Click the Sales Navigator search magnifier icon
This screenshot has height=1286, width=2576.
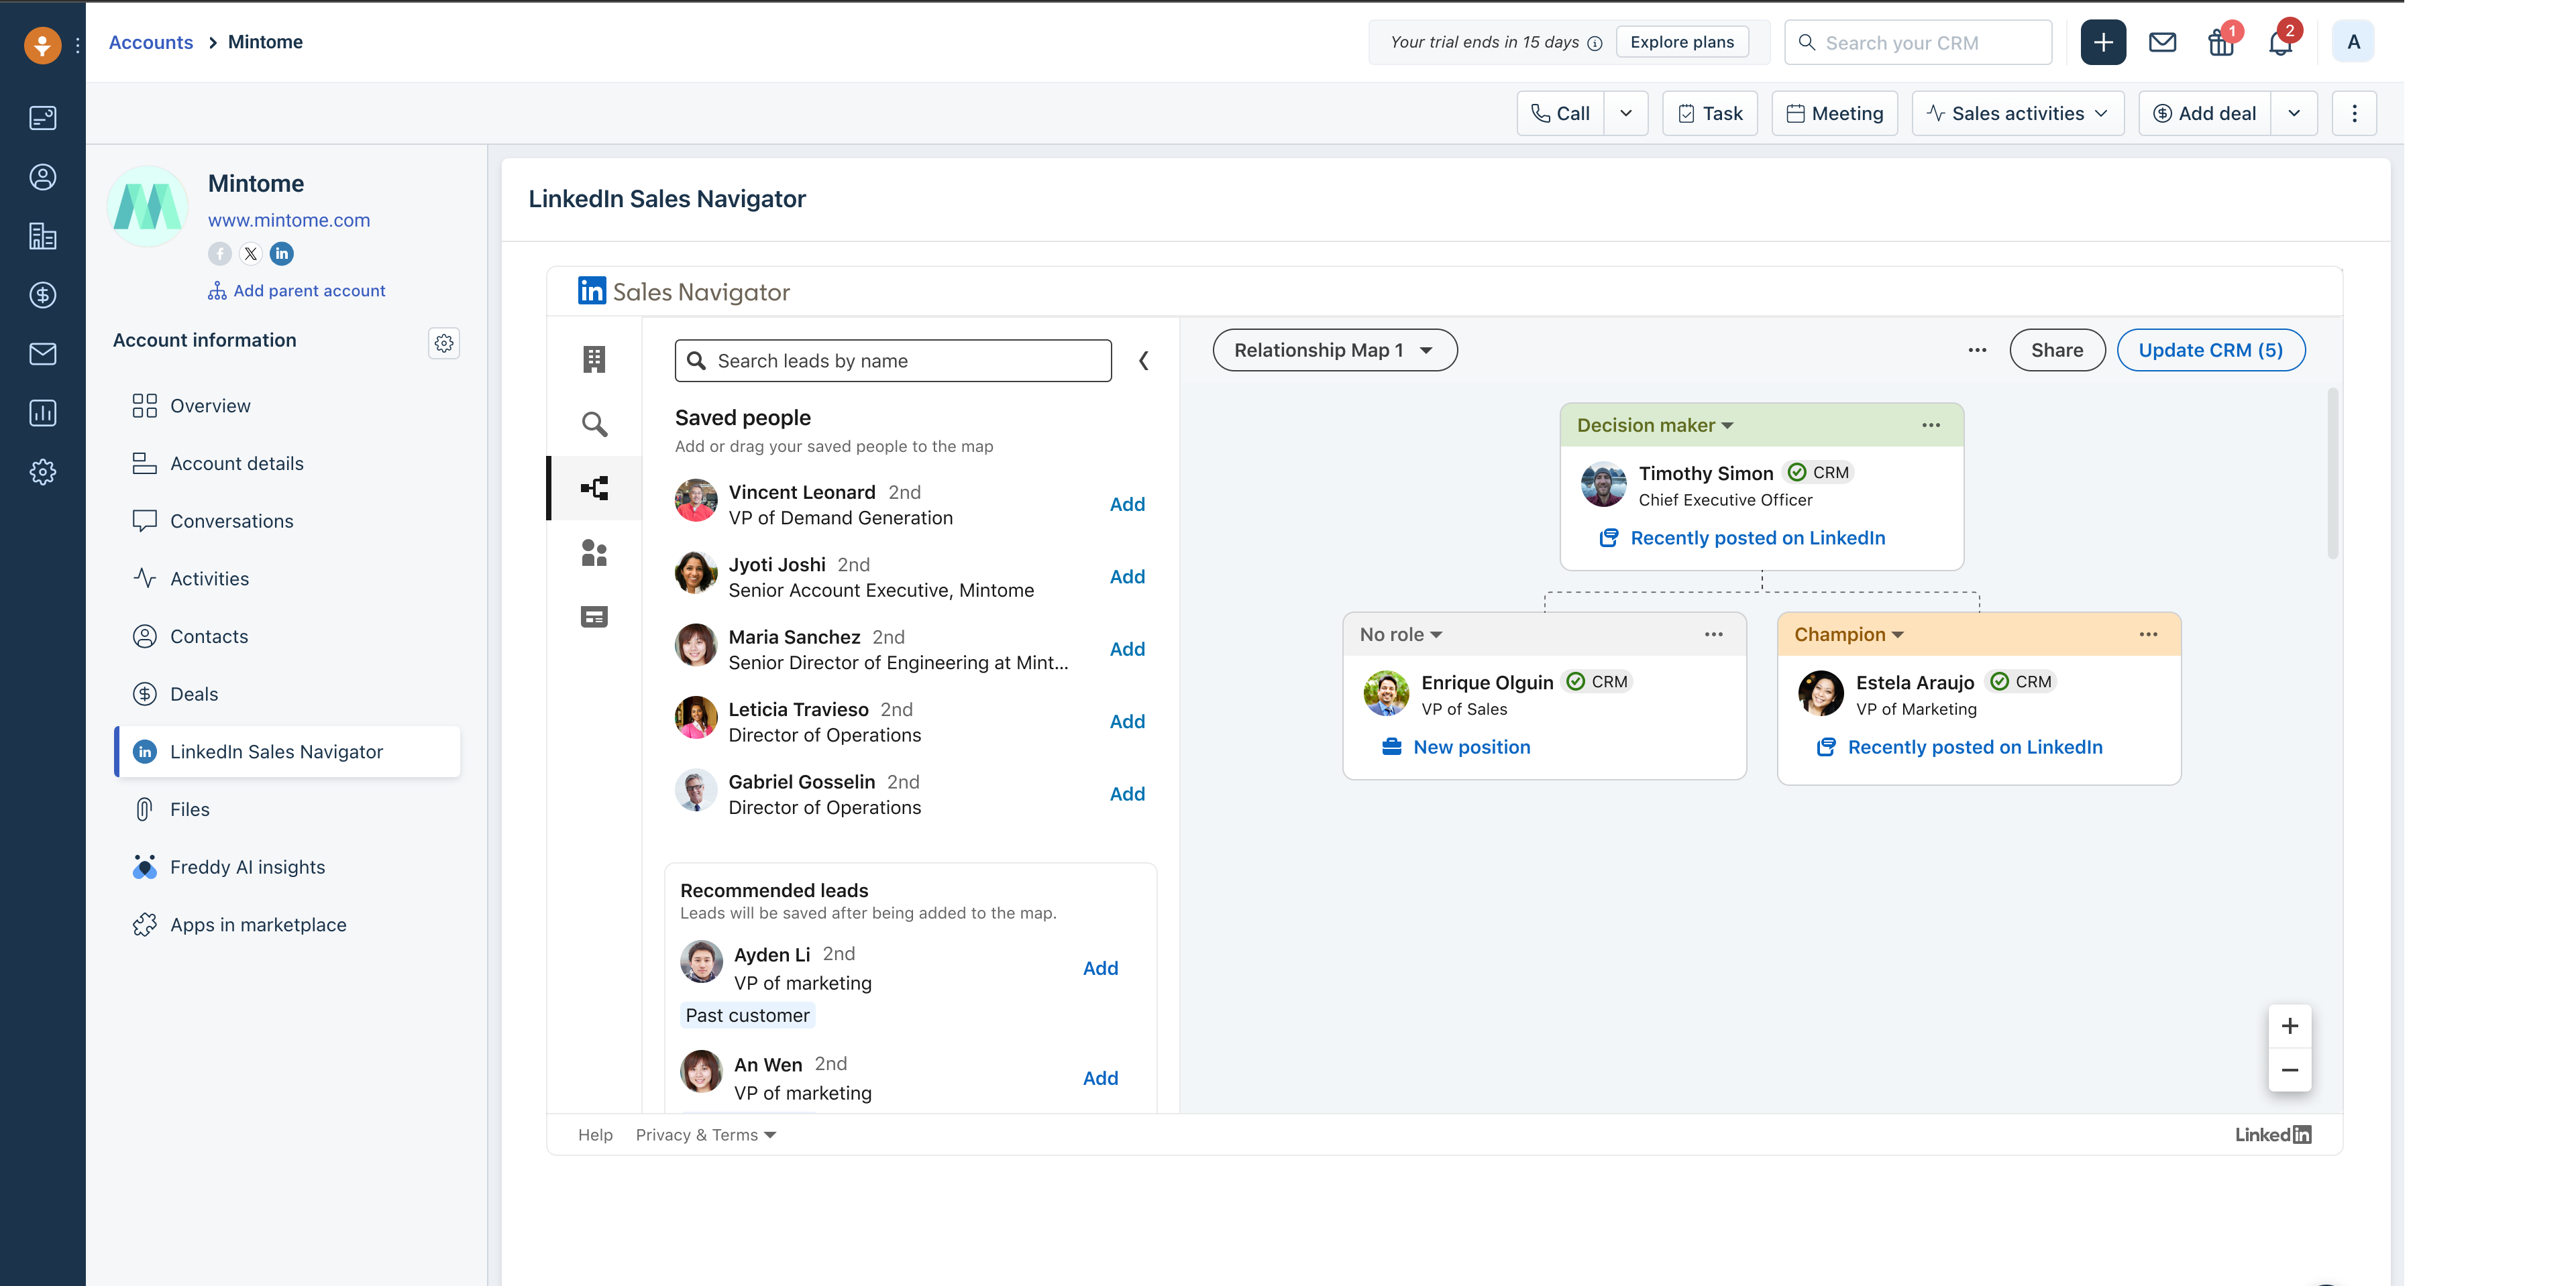click(x=594, y=424)
